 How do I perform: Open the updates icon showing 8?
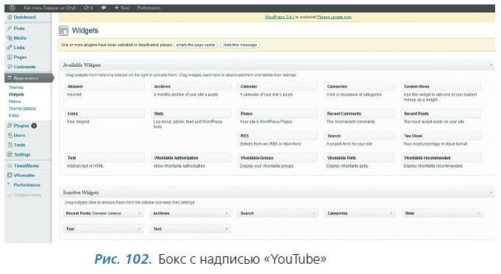[x=88, y=8]
